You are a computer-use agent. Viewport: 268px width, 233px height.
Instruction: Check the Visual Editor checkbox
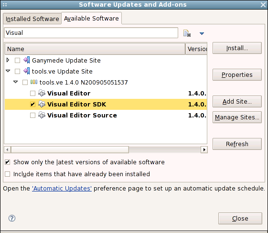pyautogui.click(x=32, y=94)
